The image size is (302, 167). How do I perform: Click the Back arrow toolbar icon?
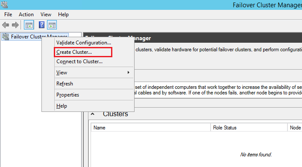[x=6, y=25]
